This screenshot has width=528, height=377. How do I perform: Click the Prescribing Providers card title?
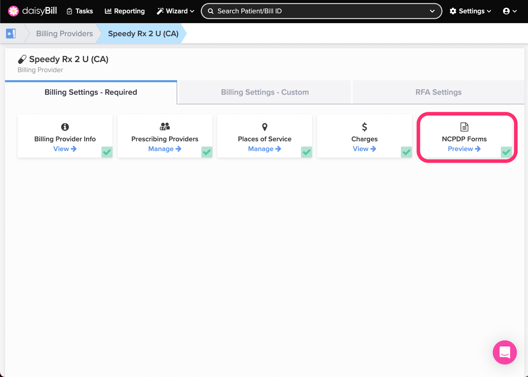point(165,139)
